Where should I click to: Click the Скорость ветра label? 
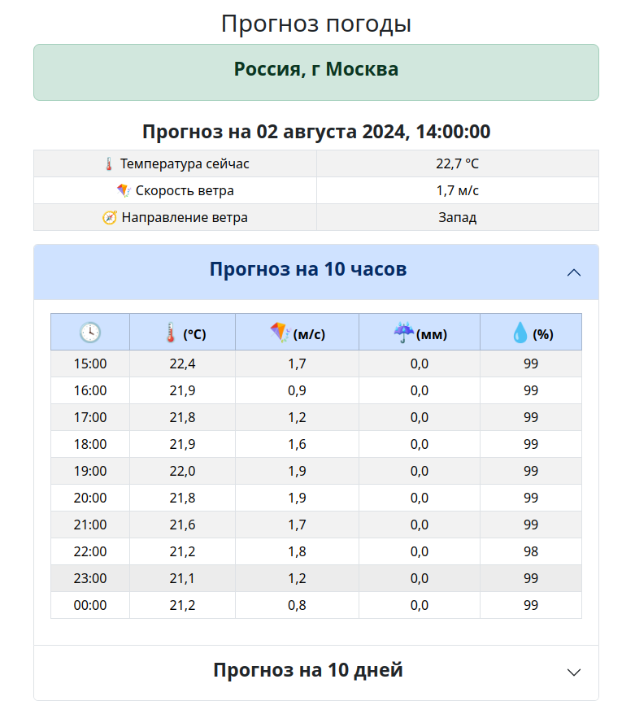(x=185, y=191)
